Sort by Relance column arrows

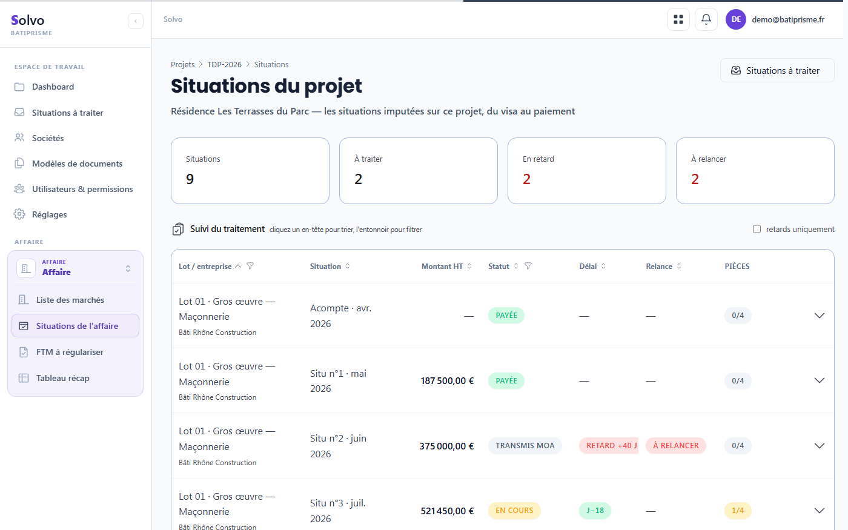679,266
